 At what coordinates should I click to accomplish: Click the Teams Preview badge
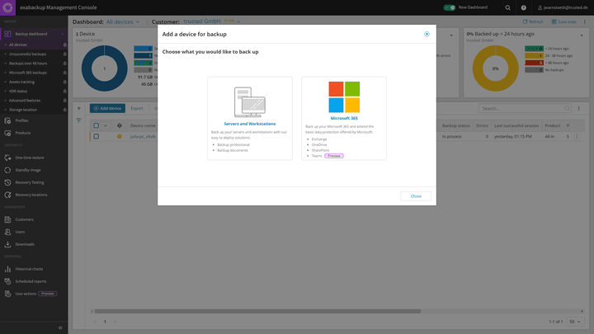point(334,156)
